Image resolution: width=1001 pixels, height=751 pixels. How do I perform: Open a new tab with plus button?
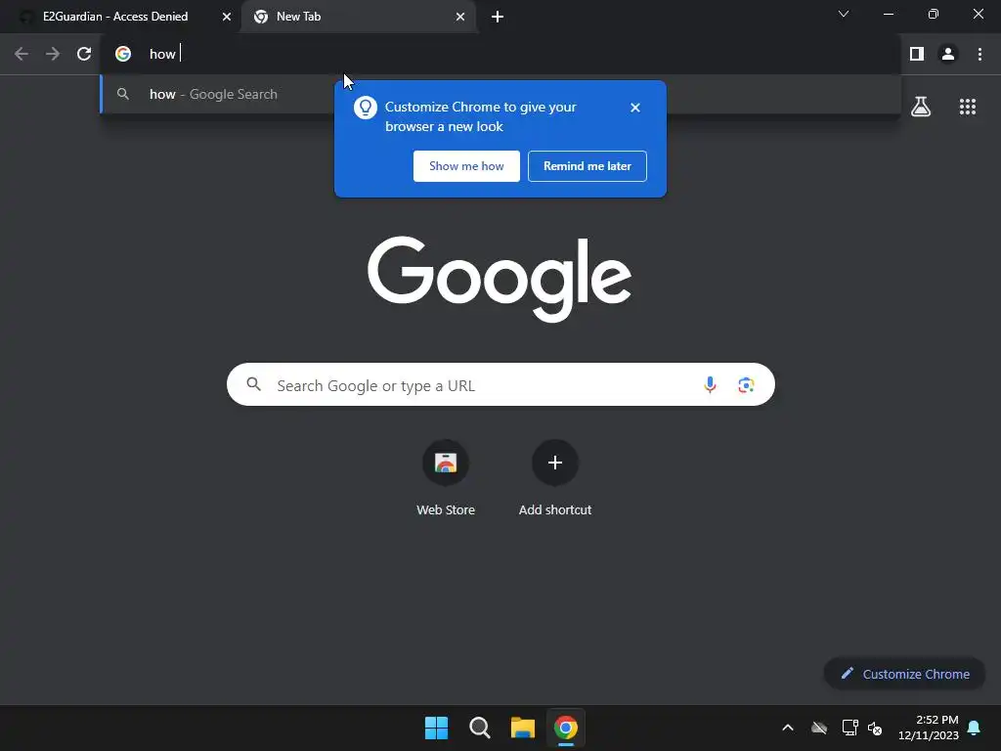[498, 17]
